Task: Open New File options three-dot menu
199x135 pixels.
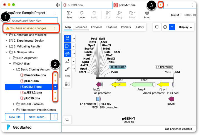Action: [x=54, y=117]
